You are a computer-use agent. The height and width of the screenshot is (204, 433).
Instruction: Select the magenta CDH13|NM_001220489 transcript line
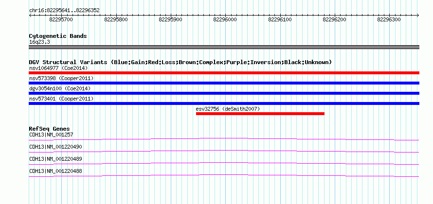click(224, 164)
